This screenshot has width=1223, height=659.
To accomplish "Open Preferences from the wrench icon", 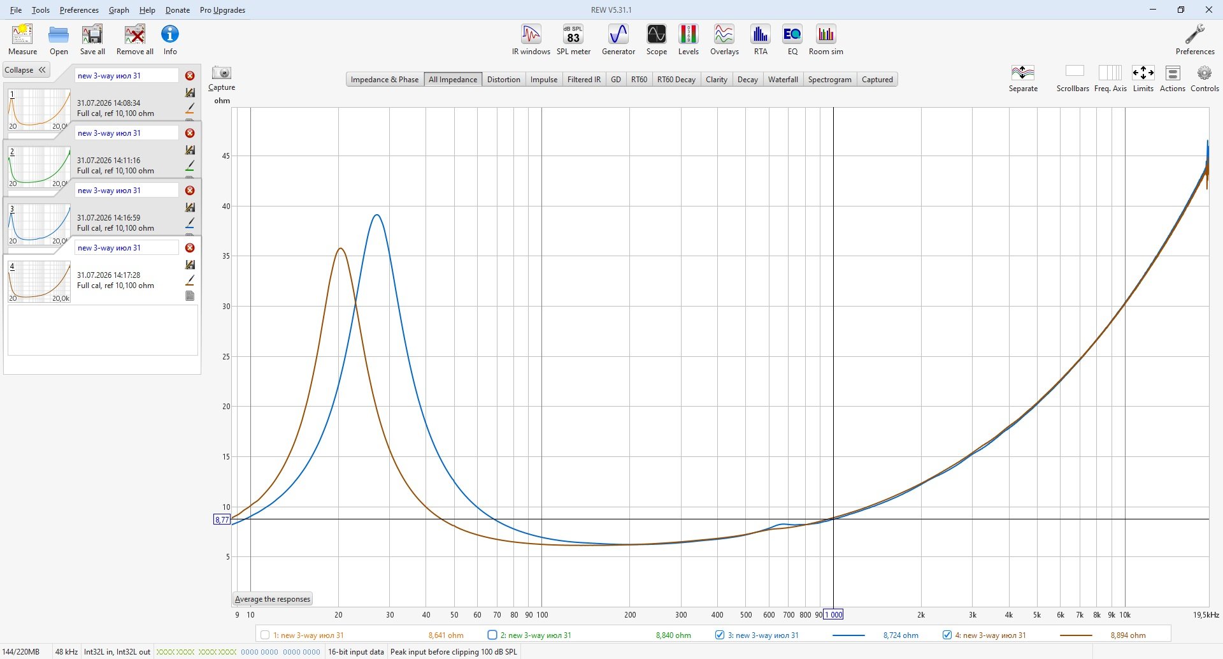I will click(1195, 39).
